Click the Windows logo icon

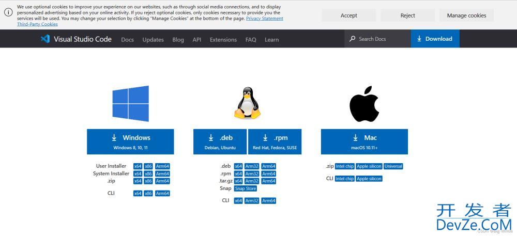130,103
